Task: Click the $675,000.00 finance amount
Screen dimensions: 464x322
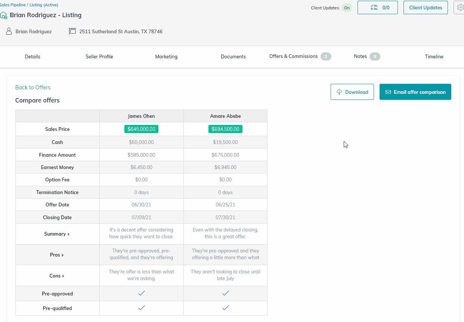Action: (x=225, y=155)
